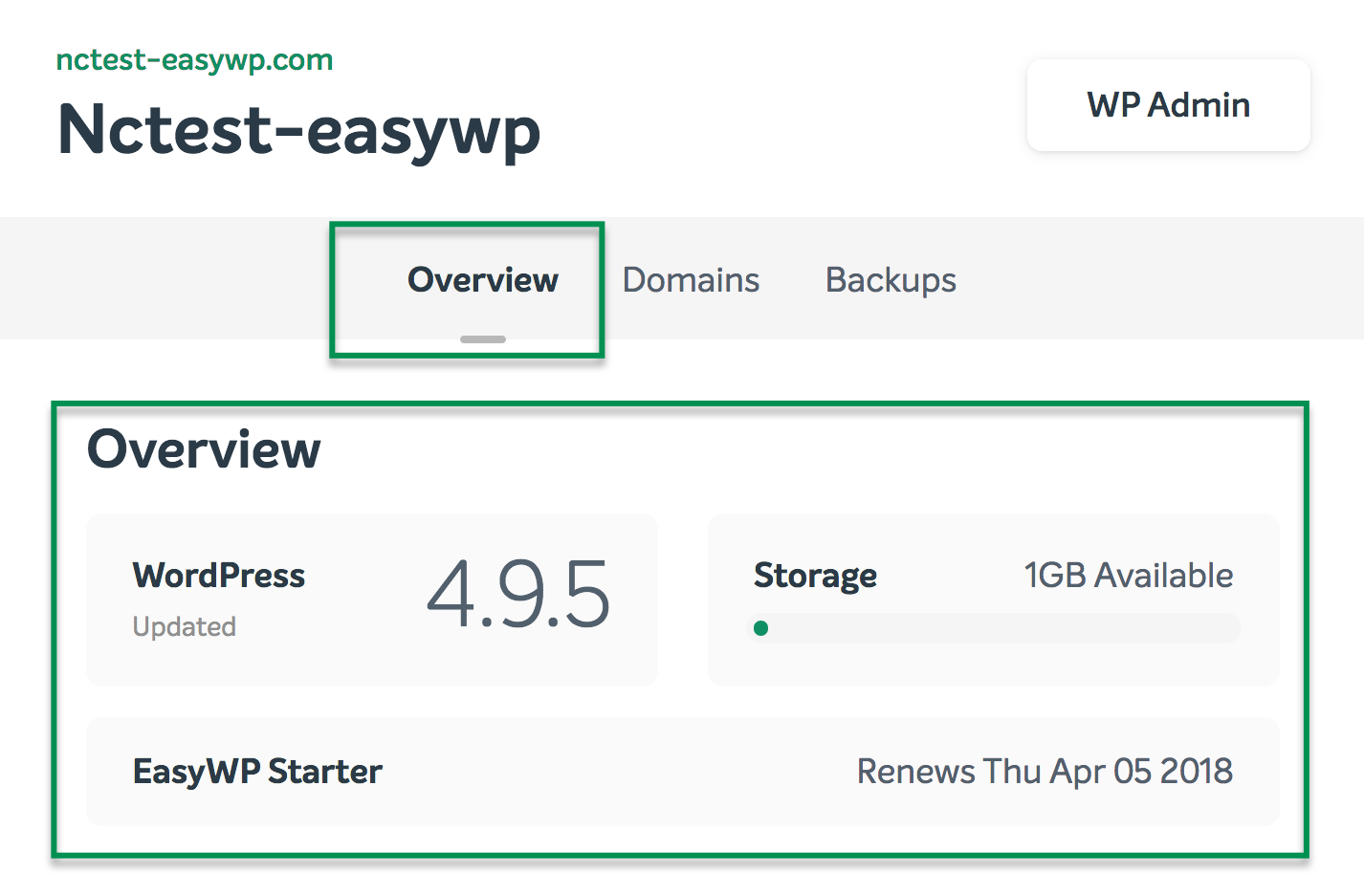
Task: Click the WordPress version number 4.9.5
Action: [x=517, y=594]
